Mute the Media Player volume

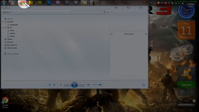click(x=88, y=85)
